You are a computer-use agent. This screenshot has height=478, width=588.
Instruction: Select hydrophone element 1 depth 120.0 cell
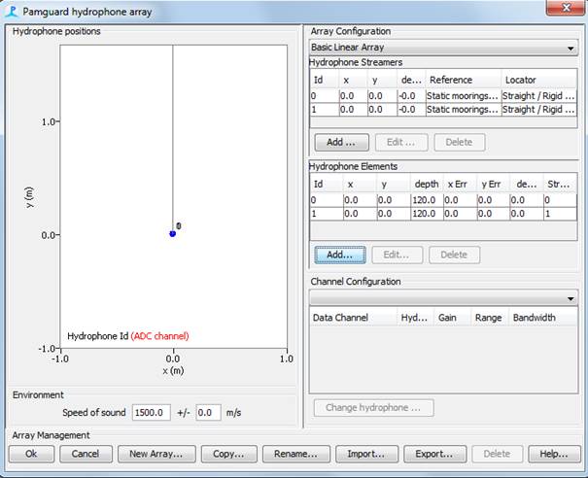[x=427, y=214]
